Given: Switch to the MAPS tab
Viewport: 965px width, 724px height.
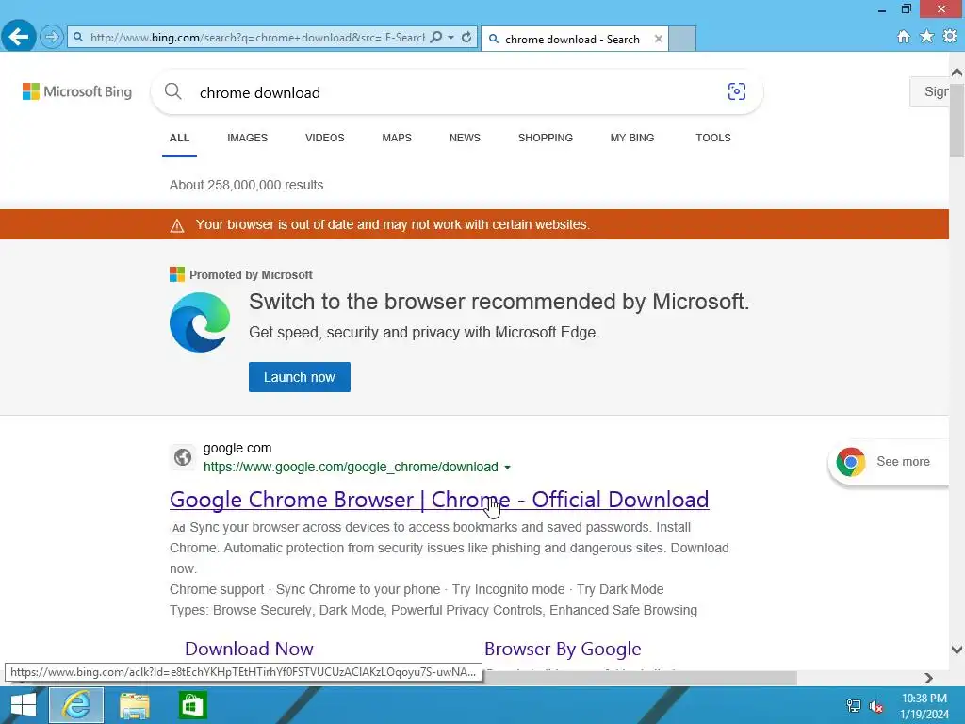Looking at the screenshot, I should coord(397,138).
